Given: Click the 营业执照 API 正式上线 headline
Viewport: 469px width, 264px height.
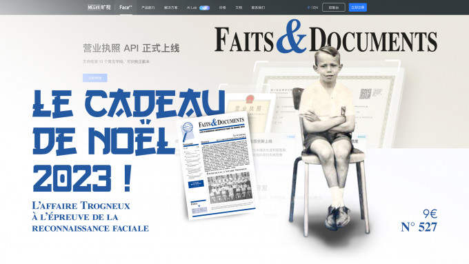Looking at the screenshot, I should 131,48.
